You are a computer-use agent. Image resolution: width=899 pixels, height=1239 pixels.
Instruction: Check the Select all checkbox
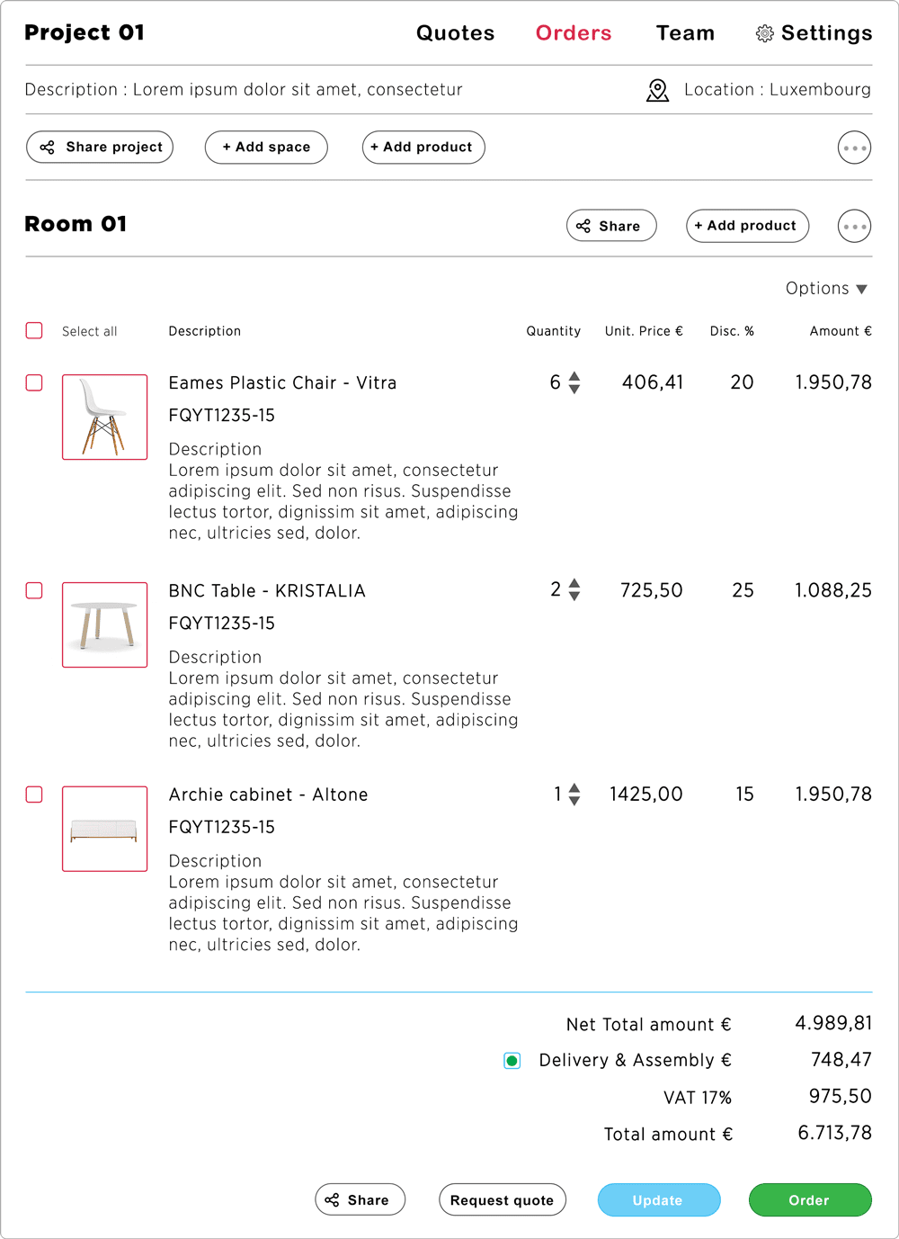tap(33, 330)
